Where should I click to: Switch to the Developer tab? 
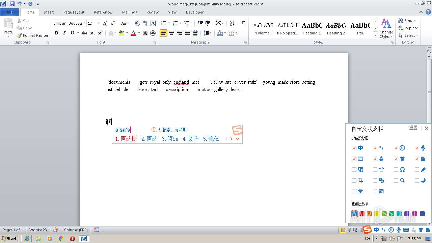[x=195, y=12]
